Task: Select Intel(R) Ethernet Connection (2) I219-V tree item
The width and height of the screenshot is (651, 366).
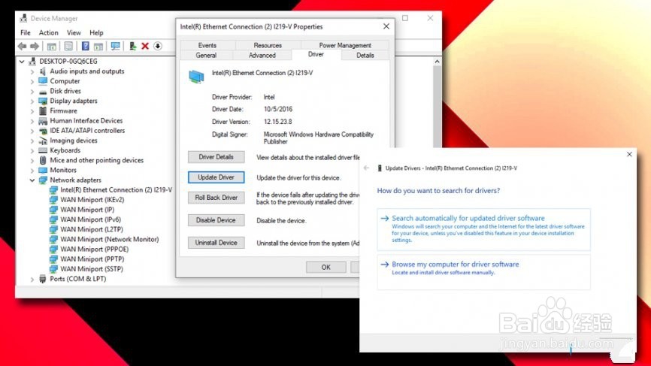Action: tap(116, 189)
